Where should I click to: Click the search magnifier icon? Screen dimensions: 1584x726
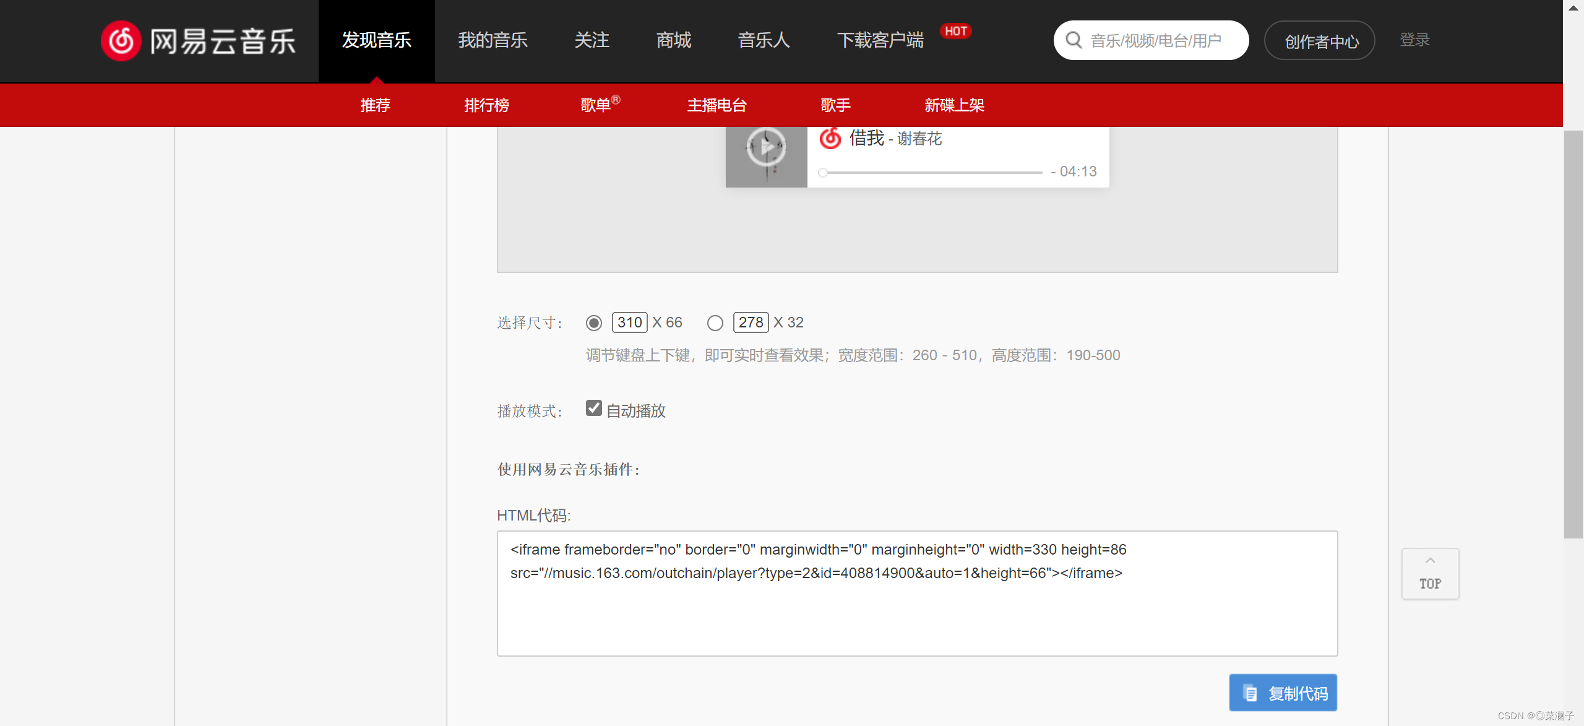coord(1074,40)
